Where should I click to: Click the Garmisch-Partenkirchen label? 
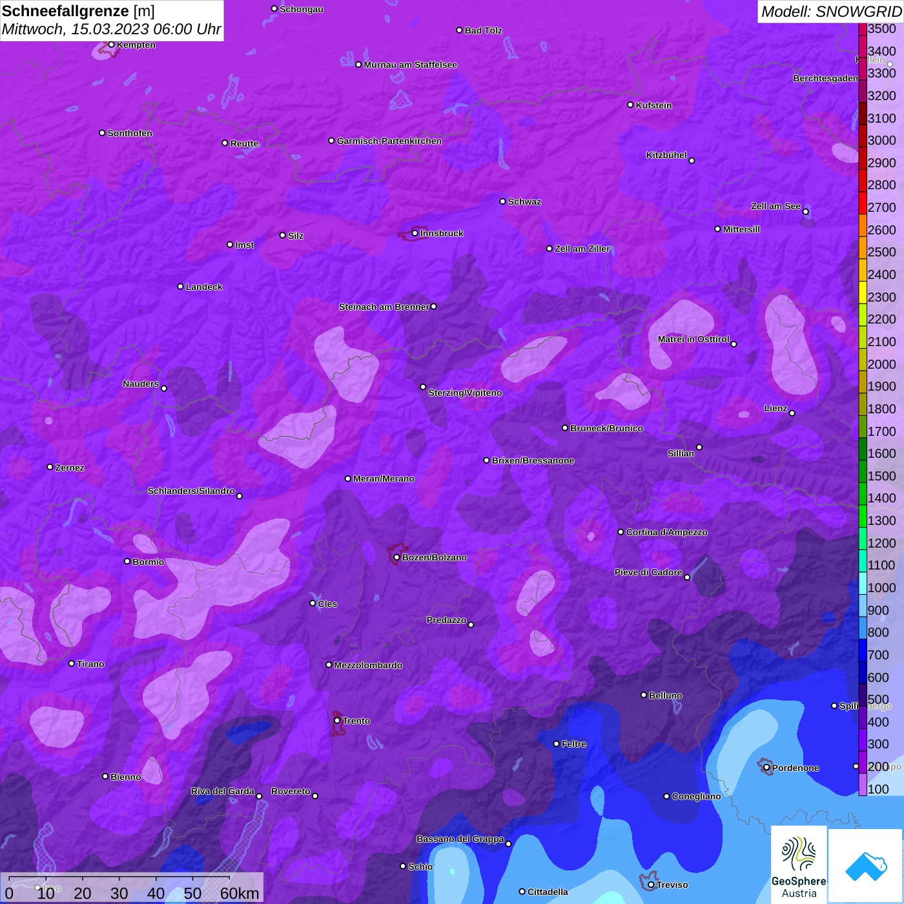(389, 141)
